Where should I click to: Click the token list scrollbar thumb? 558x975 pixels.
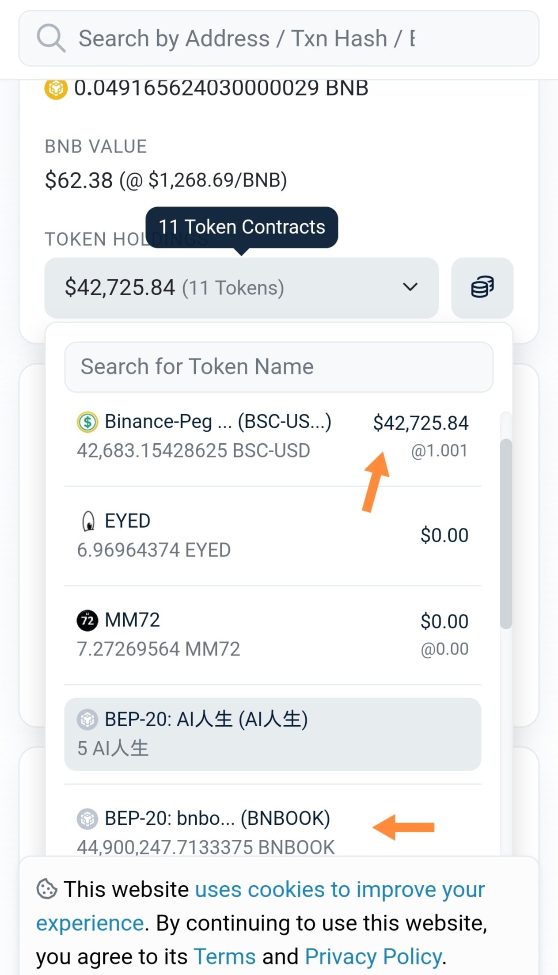click(506, 533)
